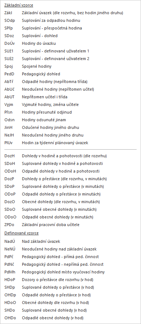Choose ODoP Odpadlé dohledy o přestávce
This screenshot has height=324, width=141.
(x=52, y=194)
